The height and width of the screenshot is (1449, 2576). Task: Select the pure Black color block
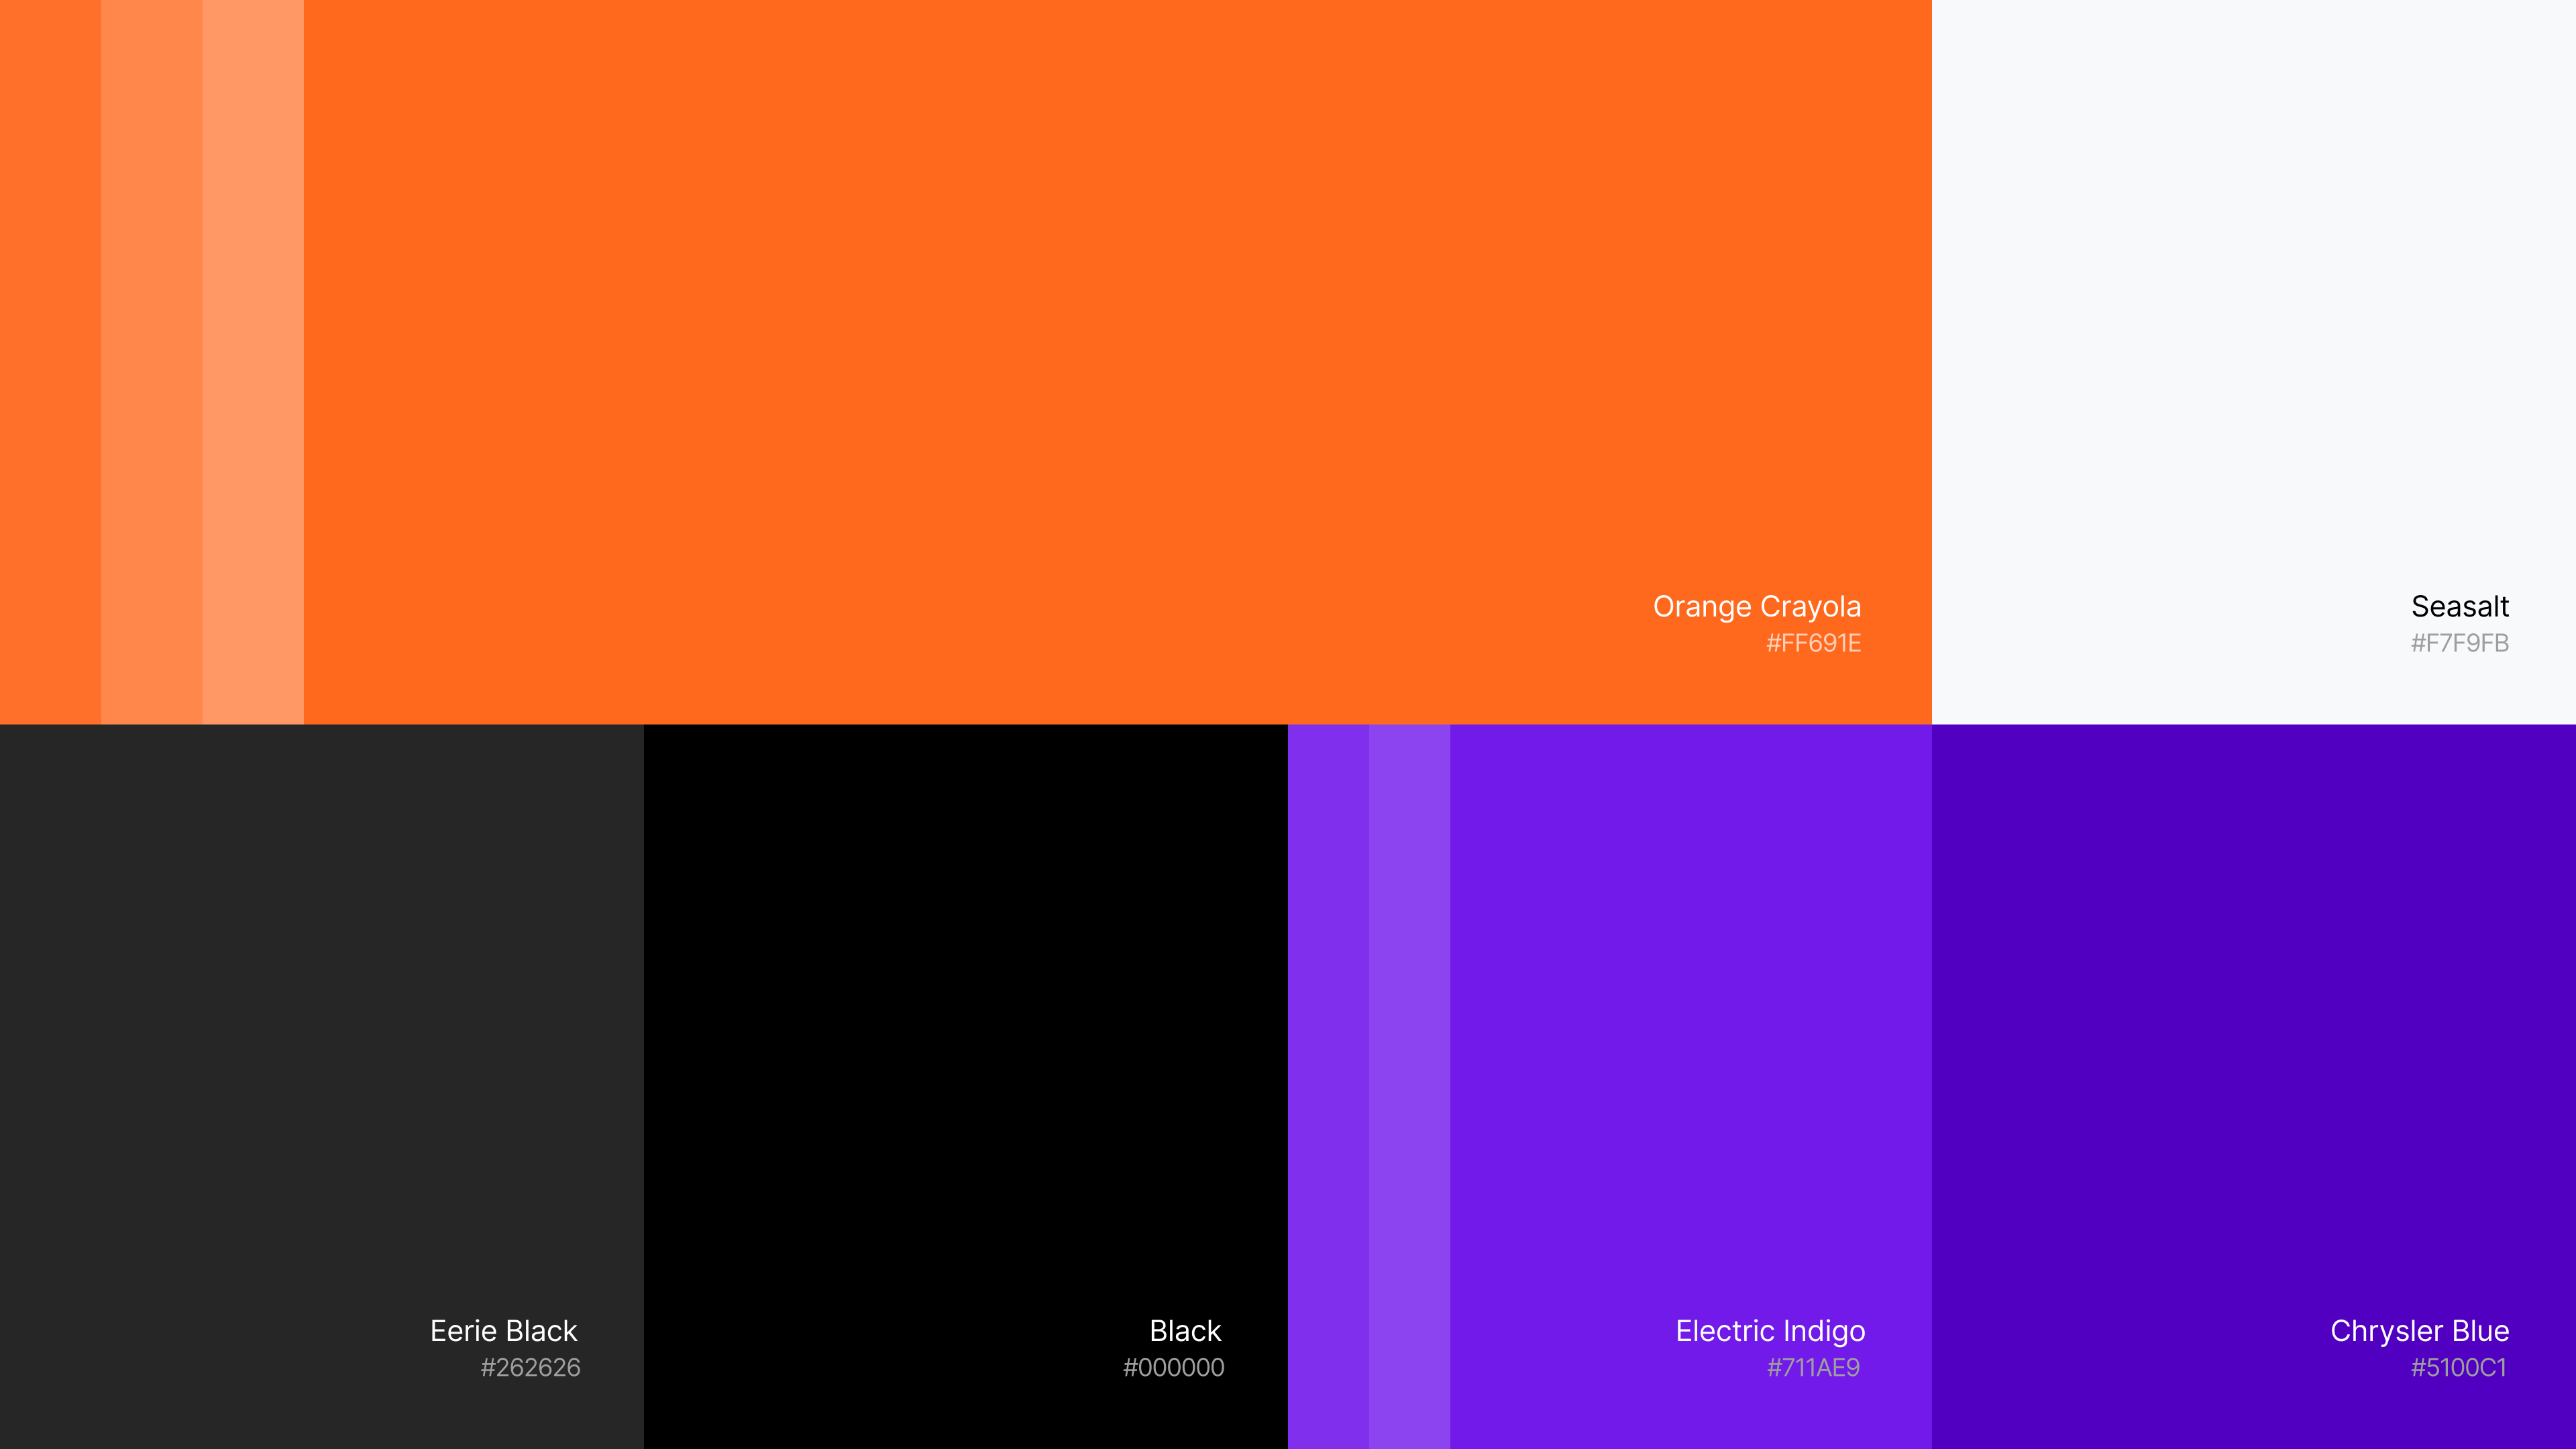(x=965, y=1050)
